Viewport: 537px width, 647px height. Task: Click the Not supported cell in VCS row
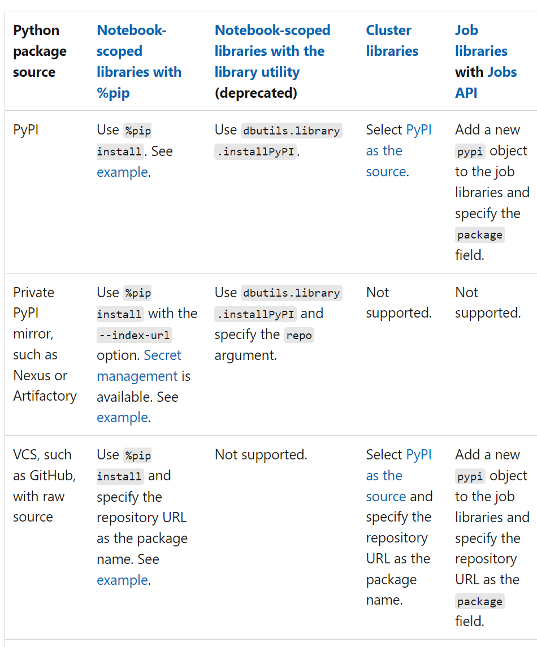click(261, 455)
